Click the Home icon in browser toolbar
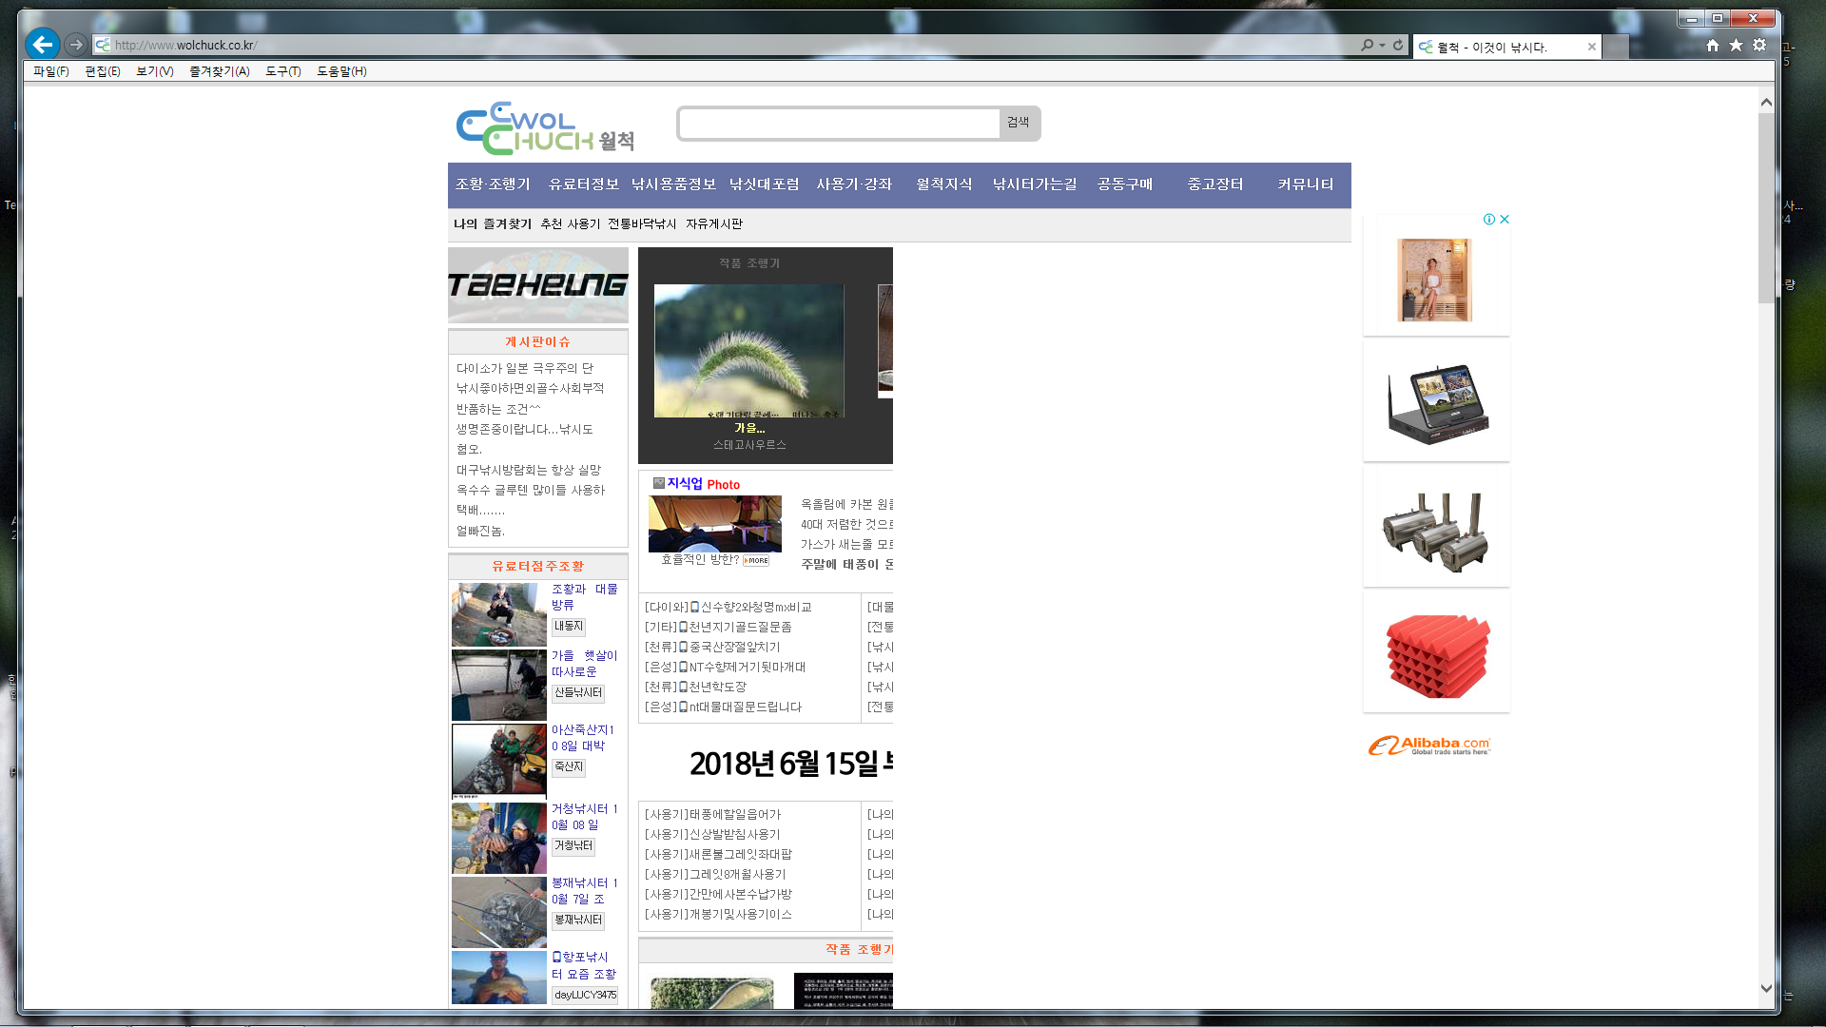Image resolution: width=1826 pixels, height=1027 pixels. pos(1713,45)
